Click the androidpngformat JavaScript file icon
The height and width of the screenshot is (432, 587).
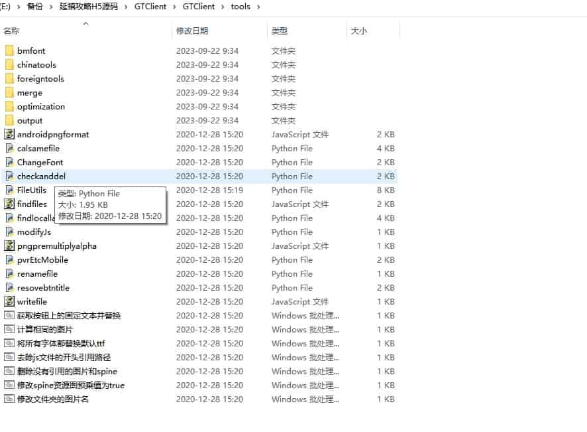[x=9, y=134]
